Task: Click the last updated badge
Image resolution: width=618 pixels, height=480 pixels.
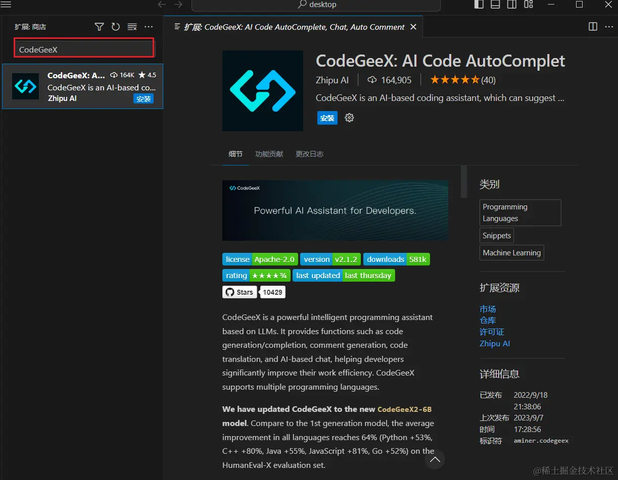Action: (344, 276)
